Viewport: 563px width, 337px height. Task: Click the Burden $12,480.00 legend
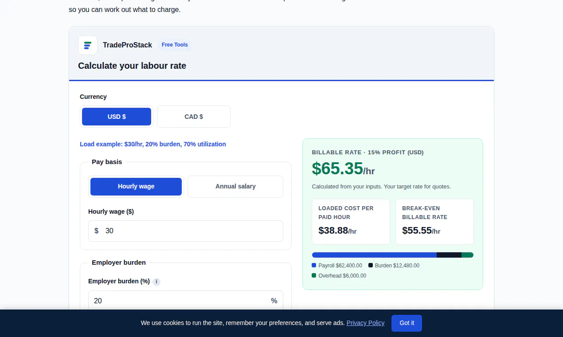pos(394,266)
